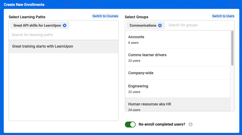Click the Select Groups heading
The width and height of the screenshot is (242, 135).
pos(136,17)
